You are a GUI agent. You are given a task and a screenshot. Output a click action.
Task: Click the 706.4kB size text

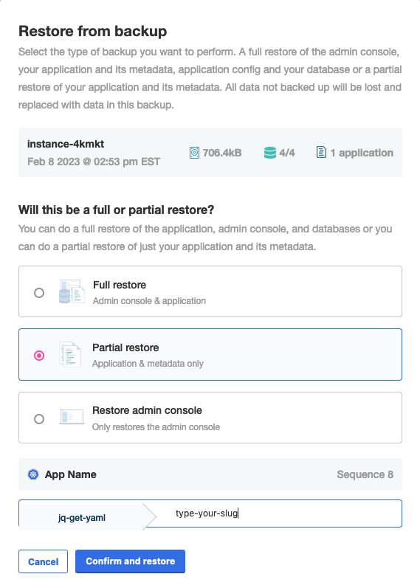click(222, 153)
